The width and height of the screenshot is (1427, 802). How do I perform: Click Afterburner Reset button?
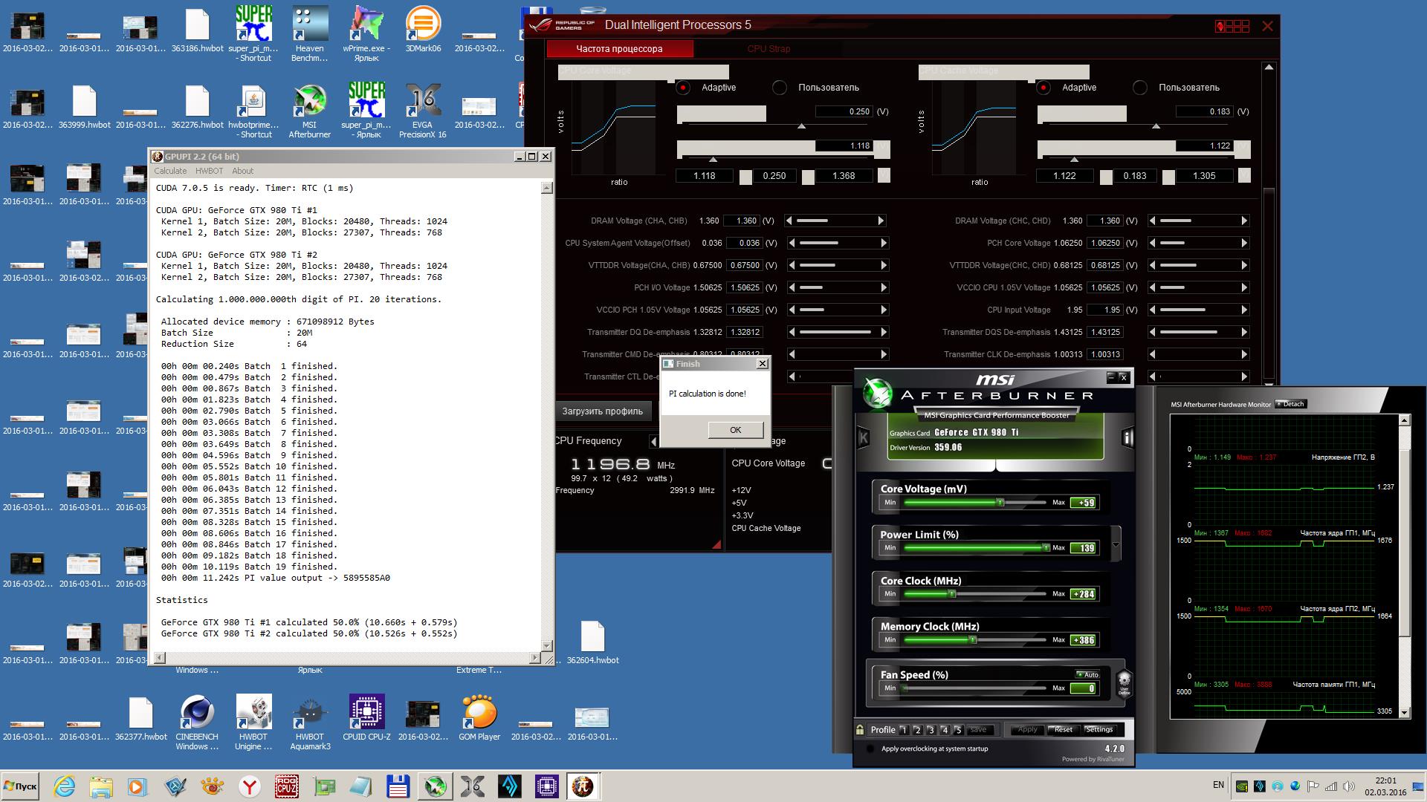[1064, 729]
